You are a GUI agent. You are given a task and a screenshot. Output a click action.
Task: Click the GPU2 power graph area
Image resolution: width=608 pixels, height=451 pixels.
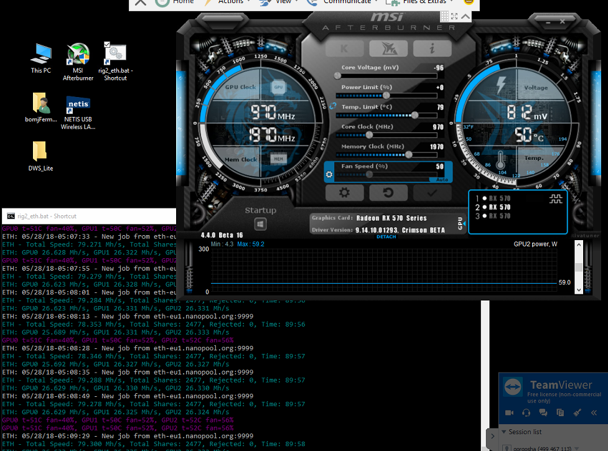click(x=384, y=270)
